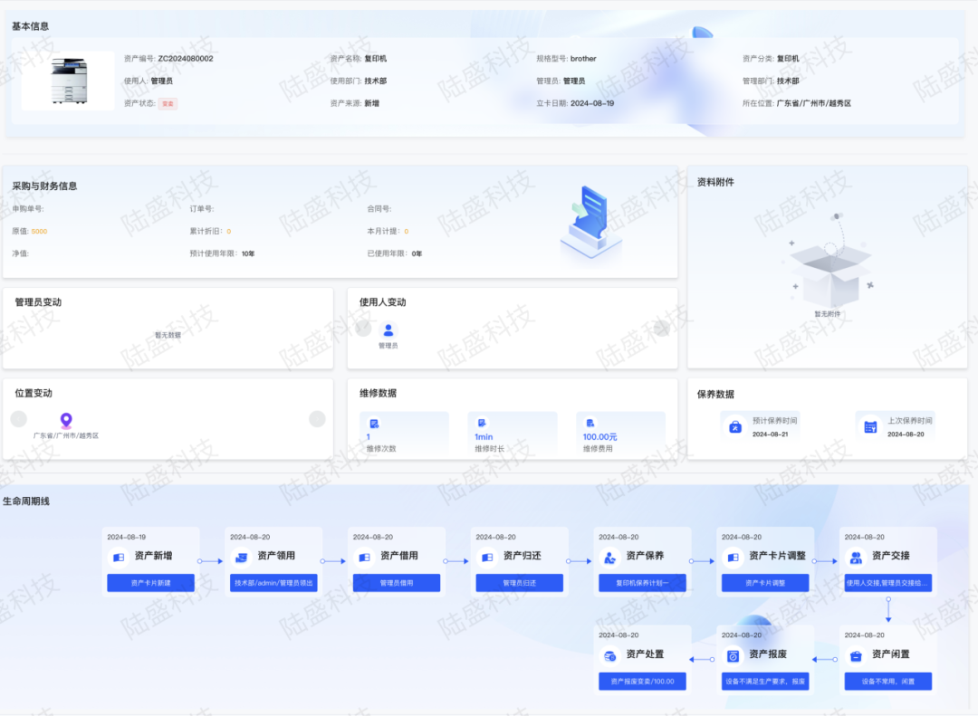Viewport: 978px width, 716px height.
Task: Open the 资产卡片新建 lifecycle record
Action: pyautogui.click(x=150, y=583)
